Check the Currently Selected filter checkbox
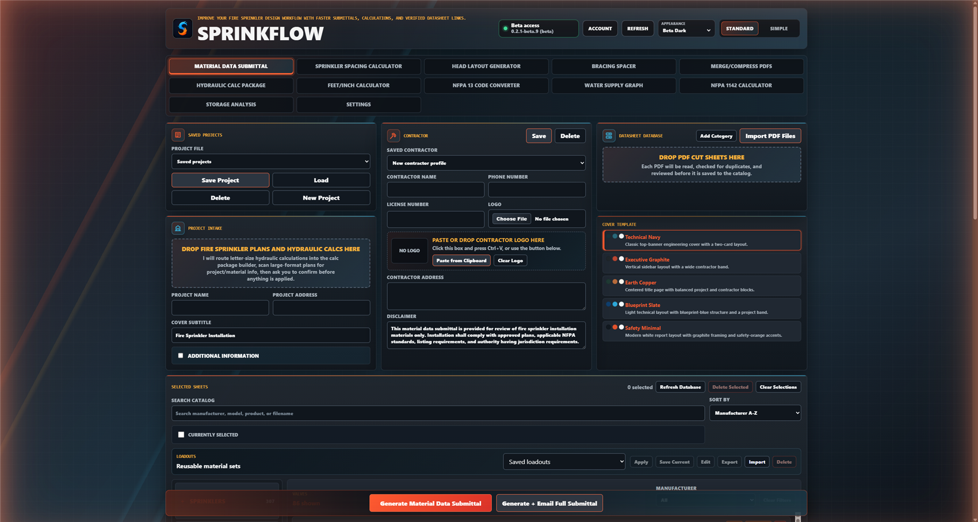978x522 pixels. (181, 435)
